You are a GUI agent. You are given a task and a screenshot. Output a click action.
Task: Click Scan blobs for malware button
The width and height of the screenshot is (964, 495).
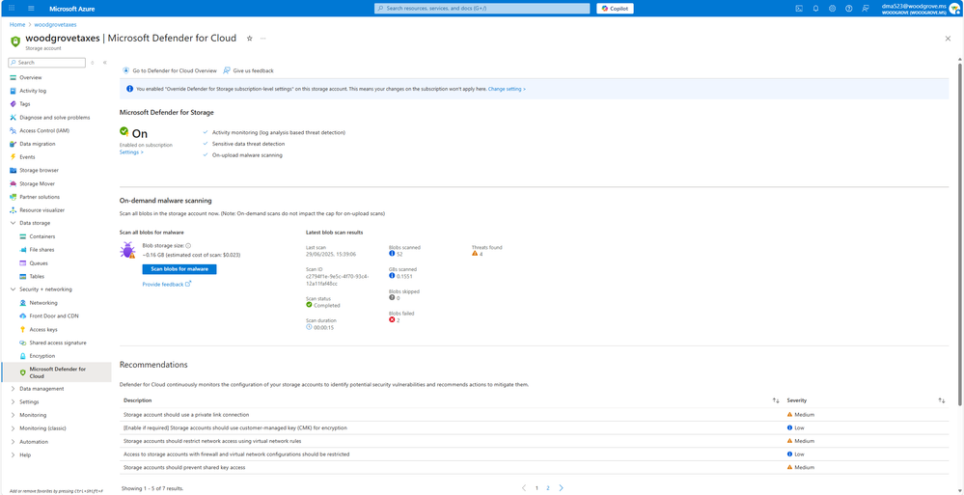(179, 269)
